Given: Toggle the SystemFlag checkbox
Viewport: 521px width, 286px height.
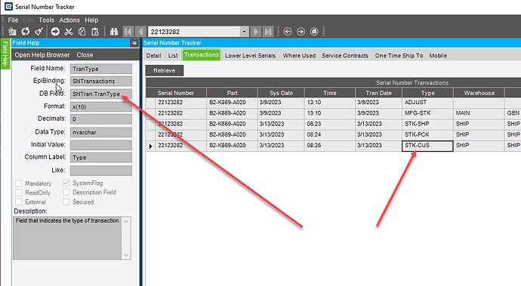Looking at the screenshot, I should click(x=66, y=183).
